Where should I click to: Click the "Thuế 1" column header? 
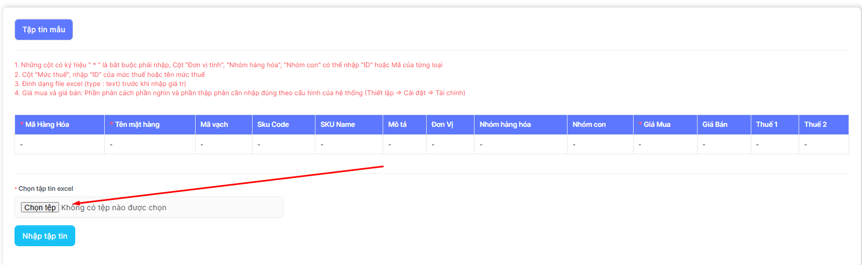(766, 125)
